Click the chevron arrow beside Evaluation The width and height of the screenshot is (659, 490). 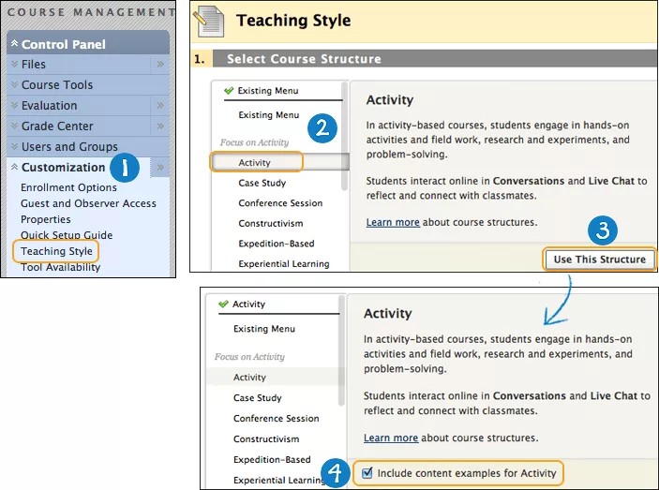160,106
